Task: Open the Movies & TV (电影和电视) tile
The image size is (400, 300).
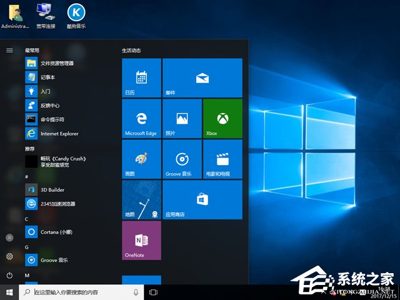Action: coord(222,159)
